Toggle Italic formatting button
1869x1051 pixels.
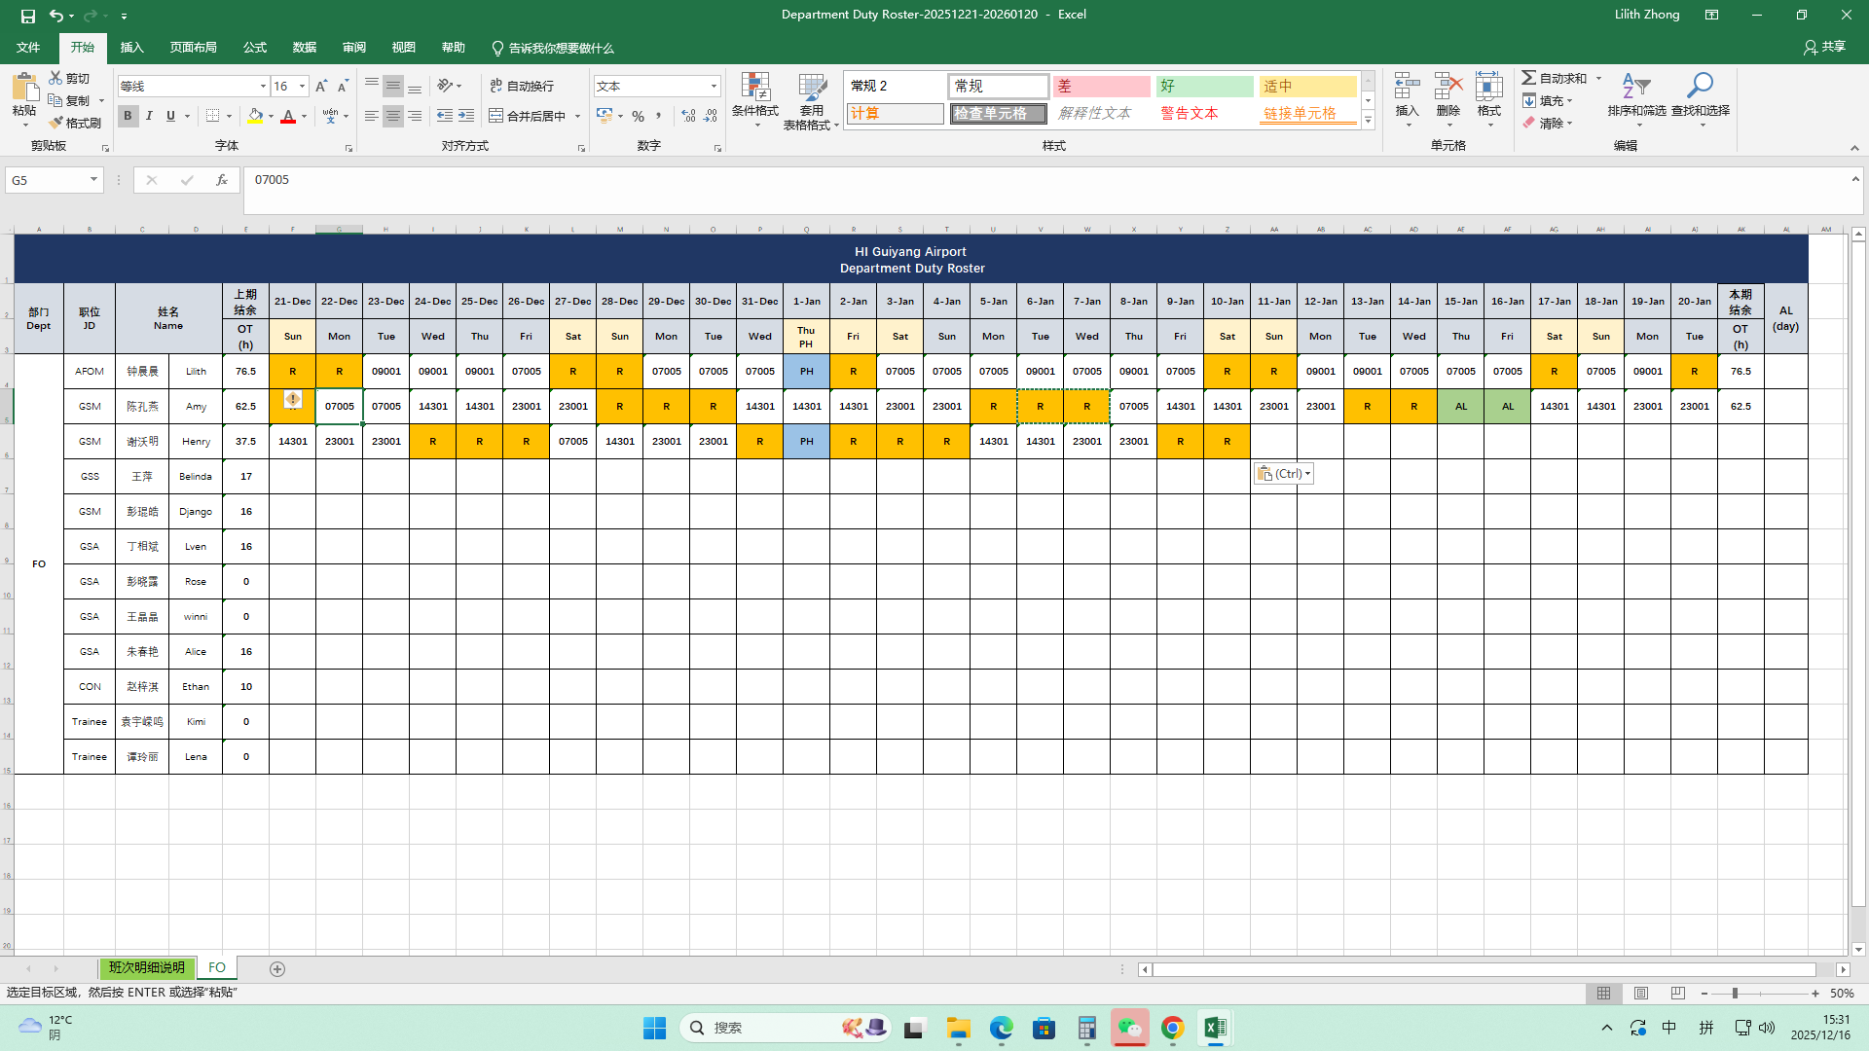(149, 116)
